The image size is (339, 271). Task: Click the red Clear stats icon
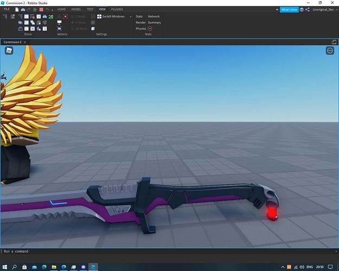tap(150, 28)
